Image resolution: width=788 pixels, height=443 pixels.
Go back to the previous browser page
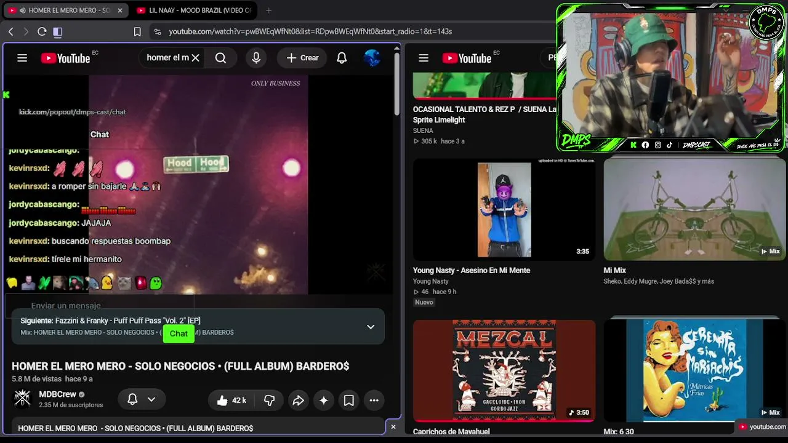[10, 31]
